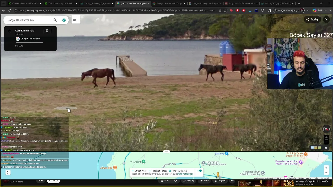Viewport: 333px width, 187px height.
Task: Switch to the burgazada yangını Google tab
Action: (x=205, y=3)
